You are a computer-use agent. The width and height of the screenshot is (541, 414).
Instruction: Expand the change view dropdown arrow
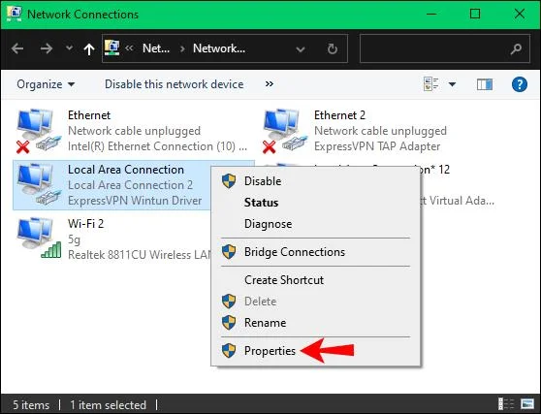(x=452, y=84)
